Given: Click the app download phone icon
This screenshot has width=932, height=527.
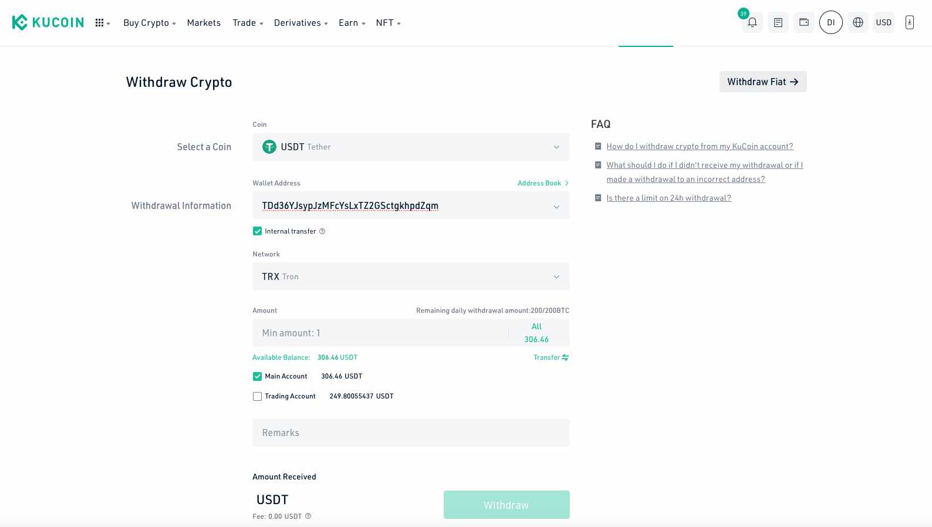Looking at the screenshot, I should (x=910, y=22).
